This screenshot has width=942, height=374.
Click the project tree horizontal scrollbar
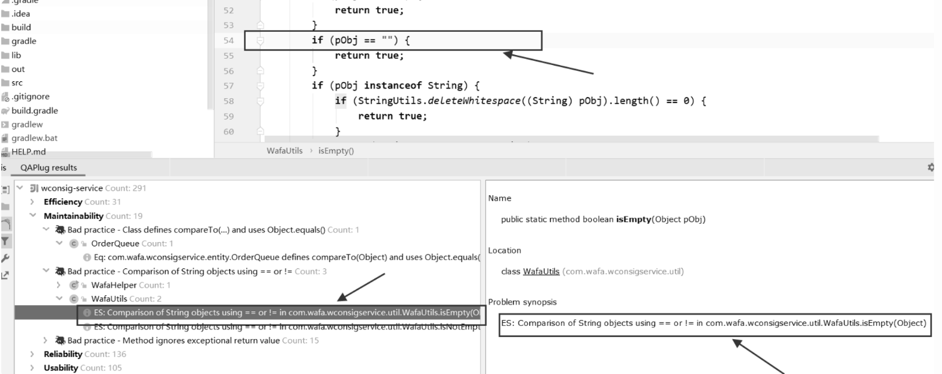click(75, 154)
